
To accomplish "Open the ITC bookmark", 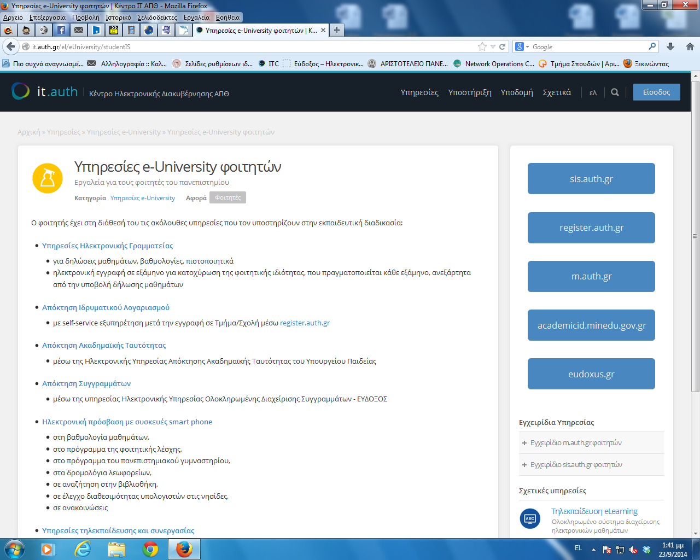I will coord(269,63).
